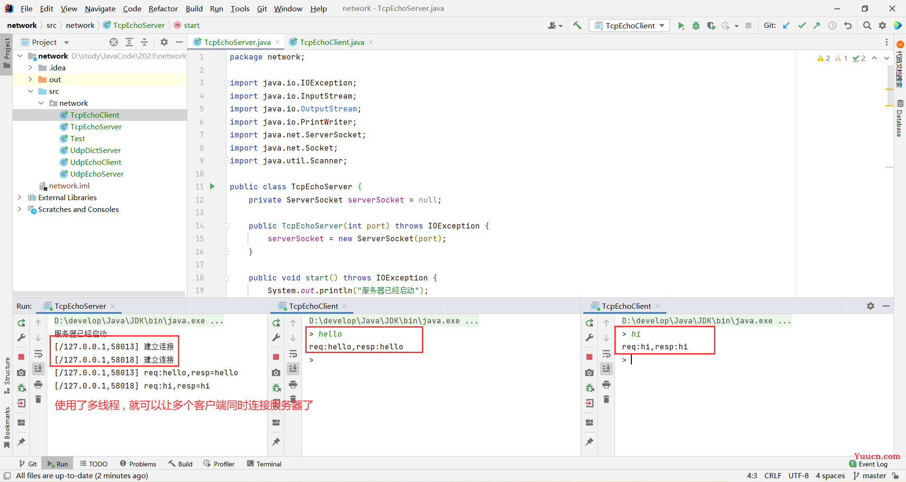Open the Terminal tool window tab
Image resolution: width=906 pixels, height=482 pixels.
(264, 464)
